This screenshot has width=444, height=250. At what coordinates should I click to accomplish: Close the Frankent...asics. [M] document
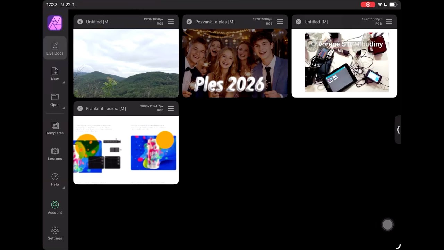coord(80,108)
